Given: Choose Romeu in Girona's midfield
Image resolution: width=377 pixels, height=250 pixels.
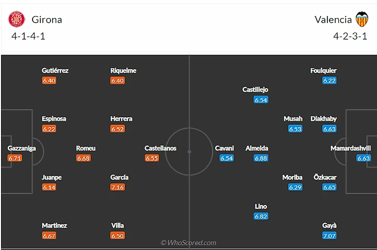Looking at the screenshot, I should click(x=86, y=148).
